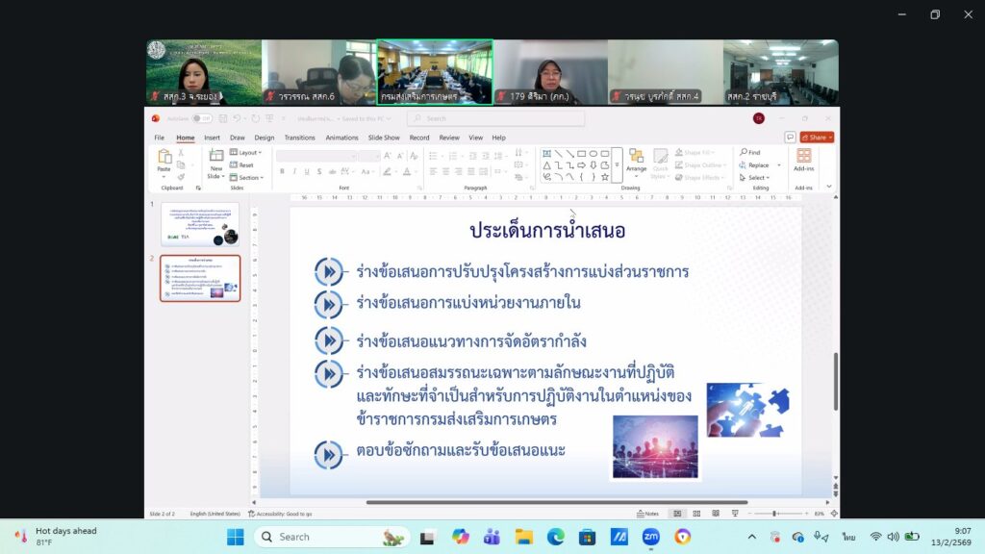
Task: Click the Comments icon beside Share
Action: [x=790, y=138]
